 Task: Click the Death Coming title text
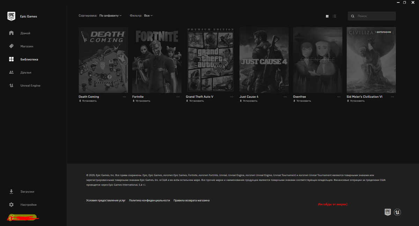(89, 97)
